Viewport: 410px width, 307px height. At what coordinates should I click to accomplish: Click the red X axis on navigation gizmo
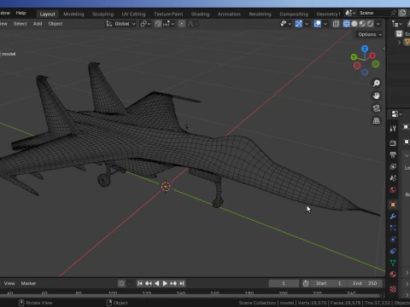[x=372, y=55]
